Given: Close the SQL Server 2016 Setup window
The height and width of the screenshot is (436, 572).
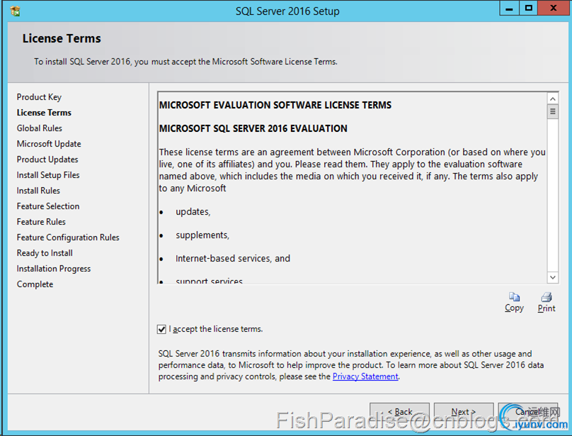Looking at the screenshot, I should [x=553, y=8].
